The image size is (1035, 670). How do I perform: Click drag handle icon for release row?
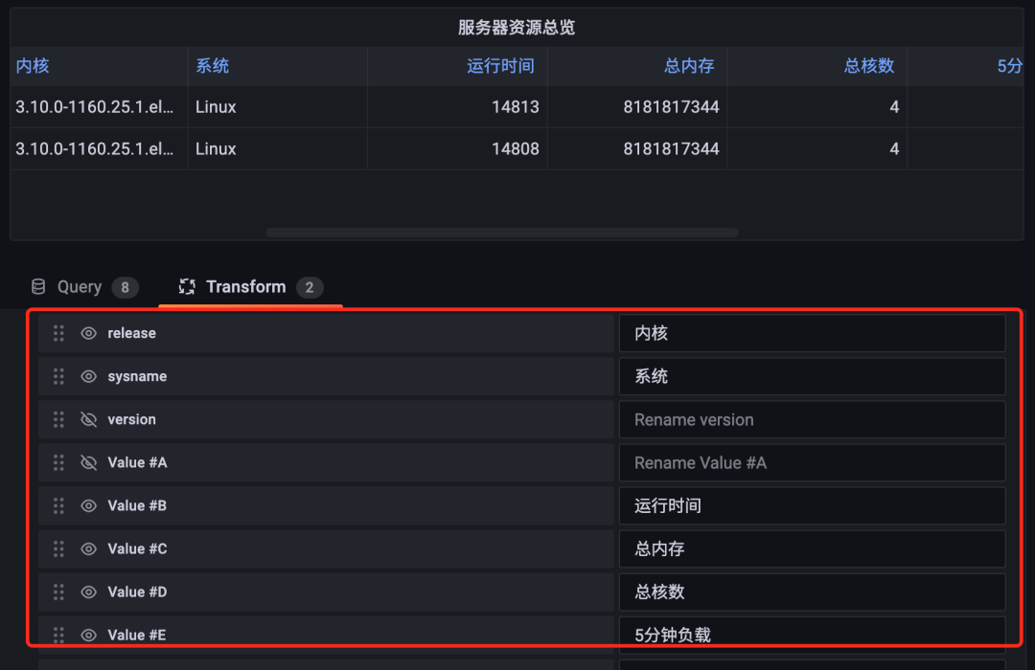[58, 333]
